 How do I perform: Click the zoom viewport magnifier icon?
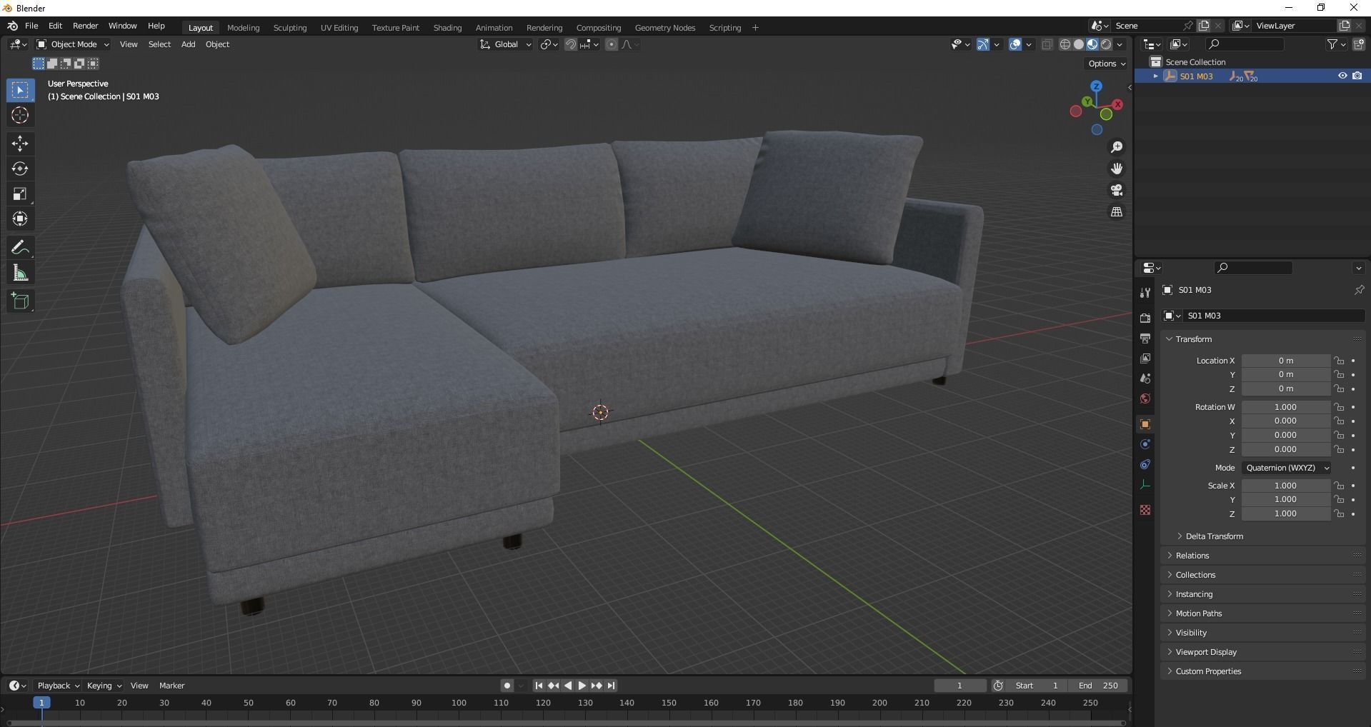(1117, 147)
